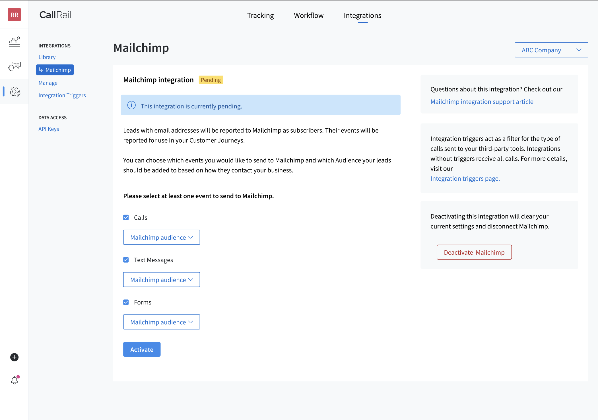Toggle the Text Messages checkbox
This screenshot has width=598, height=420.
tap(126, 260)
